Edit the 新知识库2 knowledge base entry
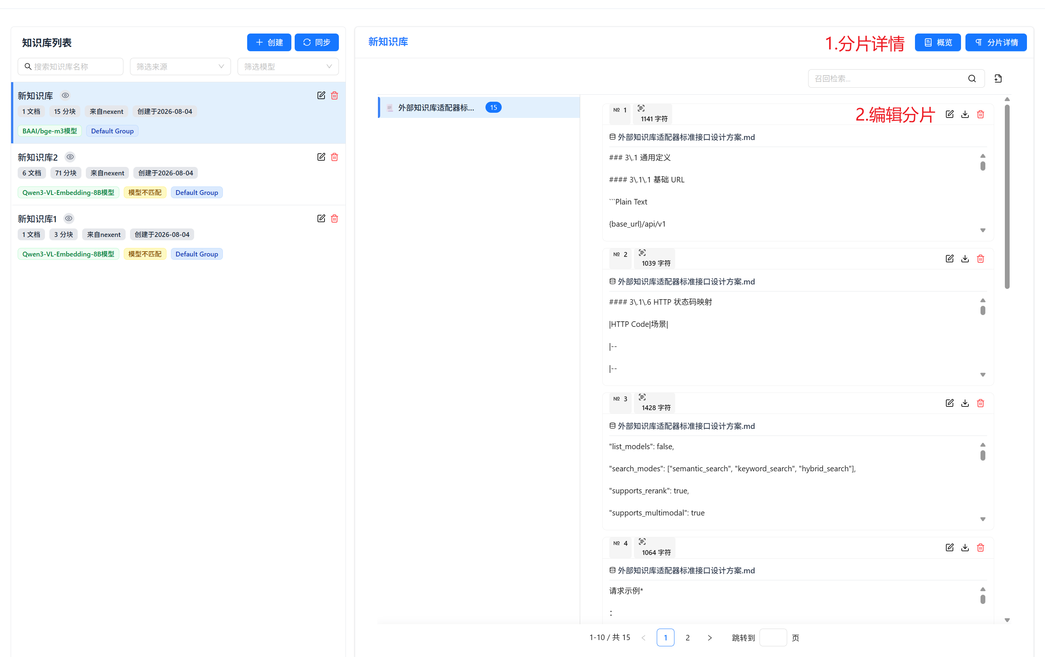1045x657 pixels. pos(321,157)
